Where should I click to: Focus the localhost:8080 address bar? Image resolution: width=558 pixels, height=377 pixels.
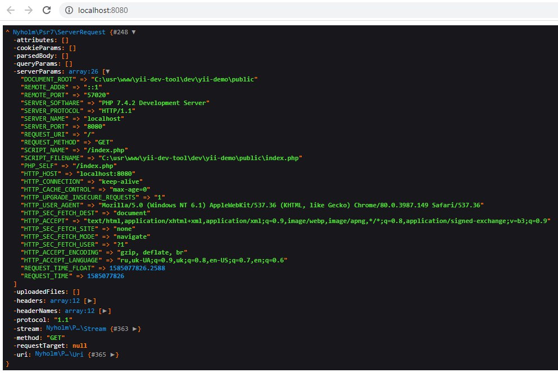308,10
